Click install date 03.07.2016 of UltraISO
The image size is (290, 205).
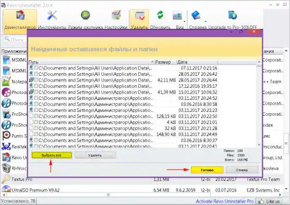226,190
